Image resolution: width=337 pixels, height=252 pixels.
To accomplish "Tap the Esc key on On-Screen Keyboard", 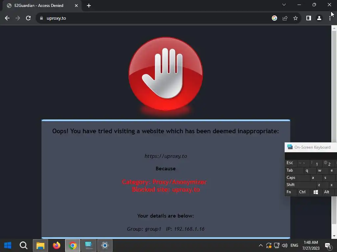I will tap(290, 163).
